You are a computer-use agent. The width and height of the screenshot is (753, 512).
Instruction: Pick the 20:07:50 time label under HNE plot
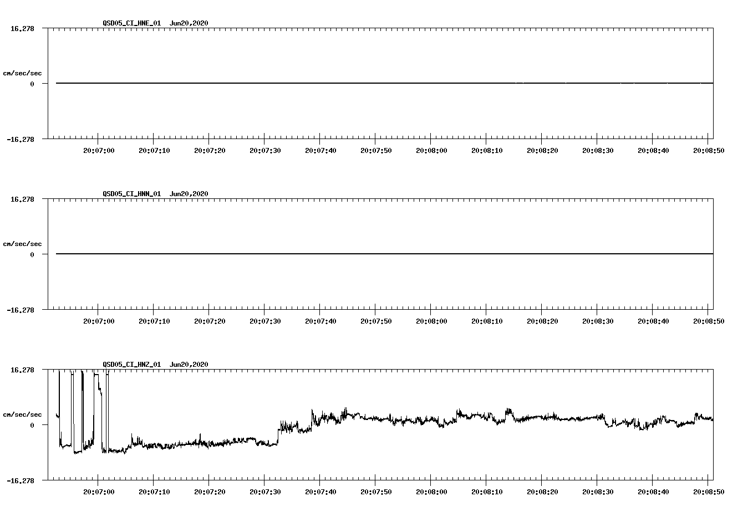click(x=376, y=151)
